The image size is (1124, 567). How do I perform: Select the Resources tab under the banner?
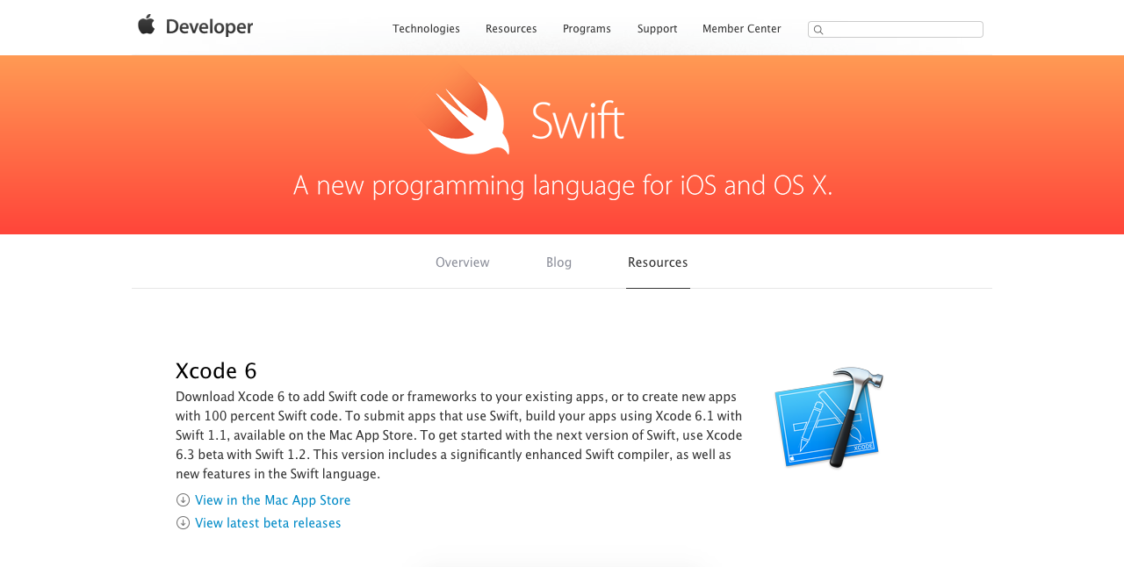(x=658, y=262)
